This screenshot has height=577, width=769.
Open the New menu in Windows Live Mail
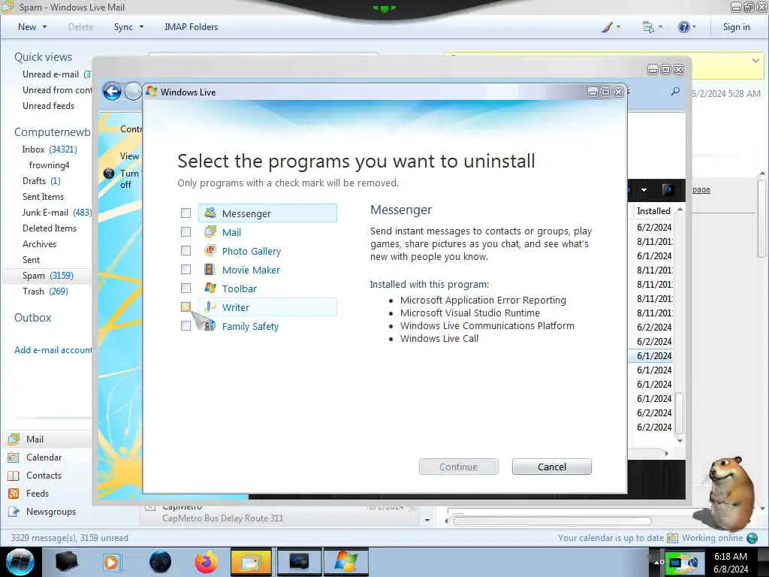27,27
